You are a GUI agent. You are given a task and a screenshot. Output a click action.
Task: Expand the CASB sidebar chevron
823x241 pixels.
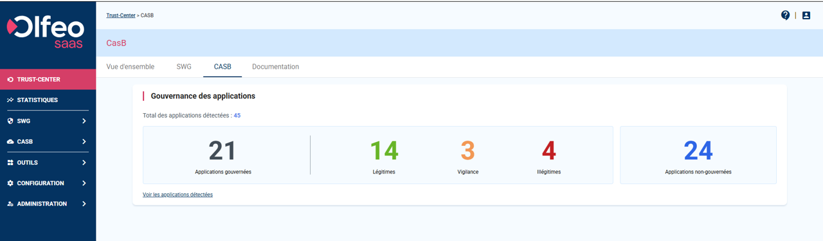click(x=84, y=141)
